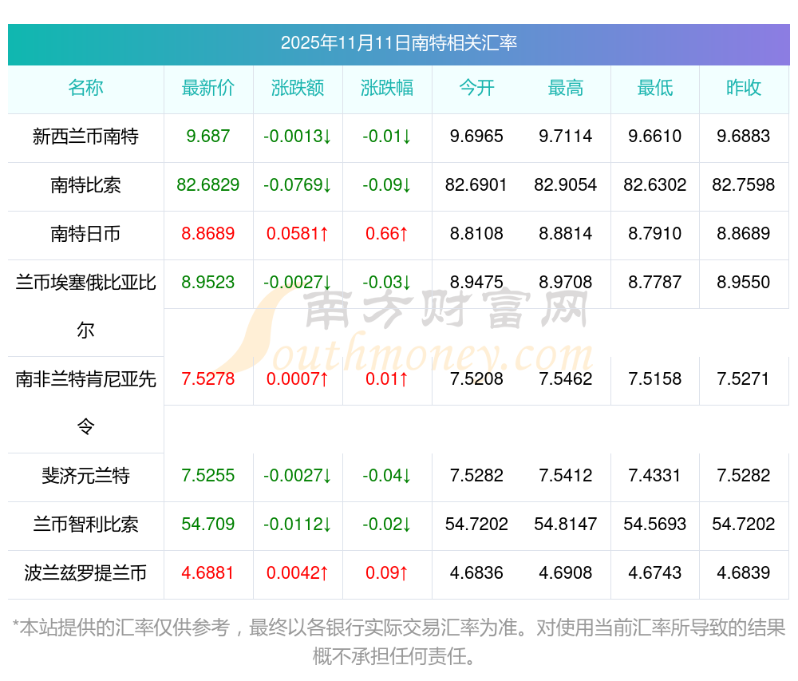798x681 pixels.
Task: Click the 涨跌额 column header
Action: coord(297,88)
